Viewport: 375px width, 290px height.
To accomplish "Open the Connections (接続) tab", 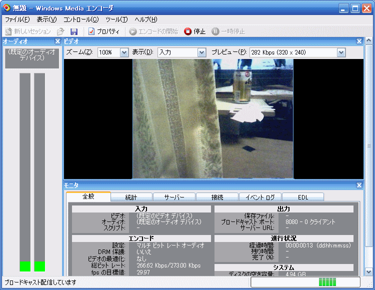I will [216, 197].
